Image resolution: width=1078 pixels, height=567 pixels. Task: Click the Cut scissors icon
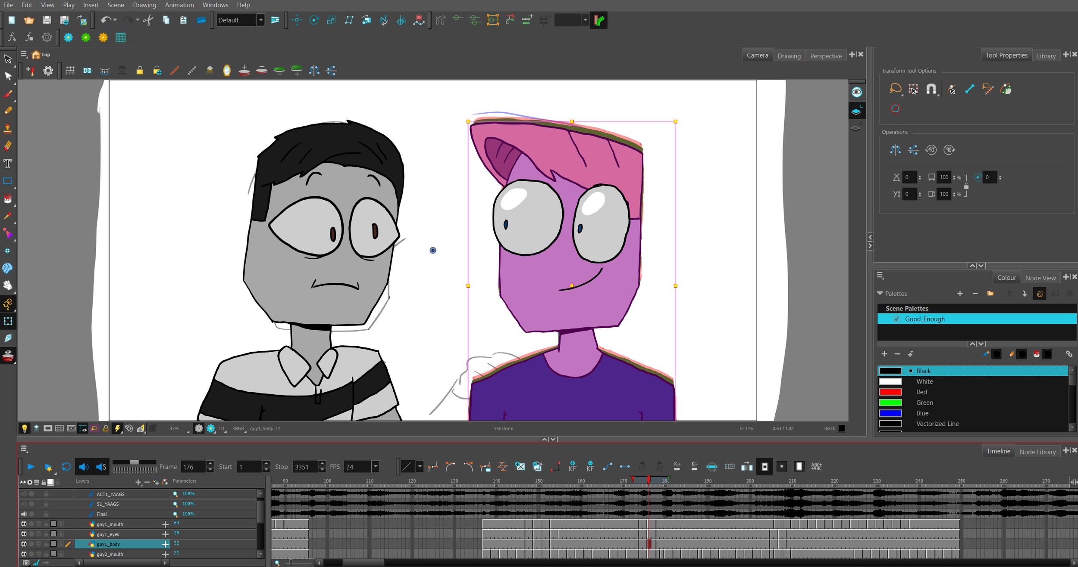[148, 20]
